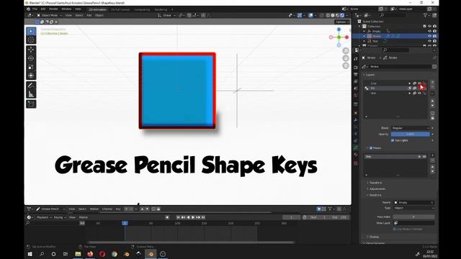Click the Parent object field Empty
This screenshot has width=461, height=259.
pyautogui.click(x=414, y=203)
